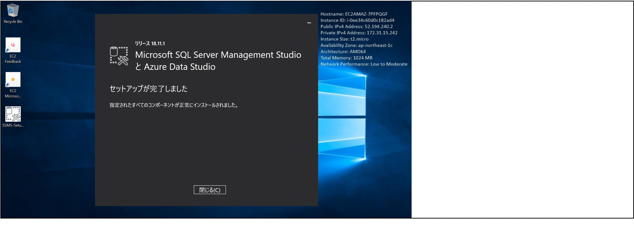Click the Total Memory 1024 MB text

coord(346,58)
